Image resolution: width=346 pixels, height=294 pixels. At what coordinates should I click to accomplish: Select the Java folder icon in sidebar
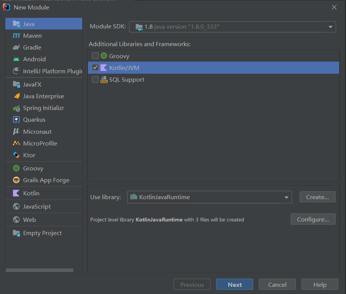point(16,24)
